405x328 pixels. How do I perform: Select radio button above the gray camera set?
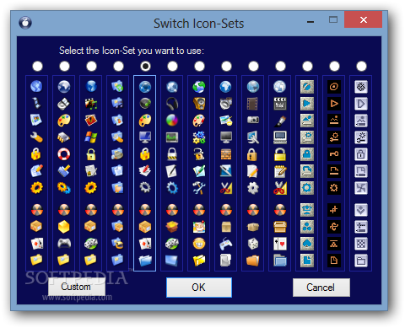(x=253, y=67)
